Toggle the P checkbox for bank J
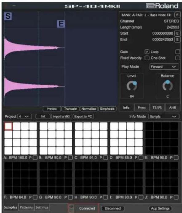This screenshot has width=182, height=213. pos(176,197)
